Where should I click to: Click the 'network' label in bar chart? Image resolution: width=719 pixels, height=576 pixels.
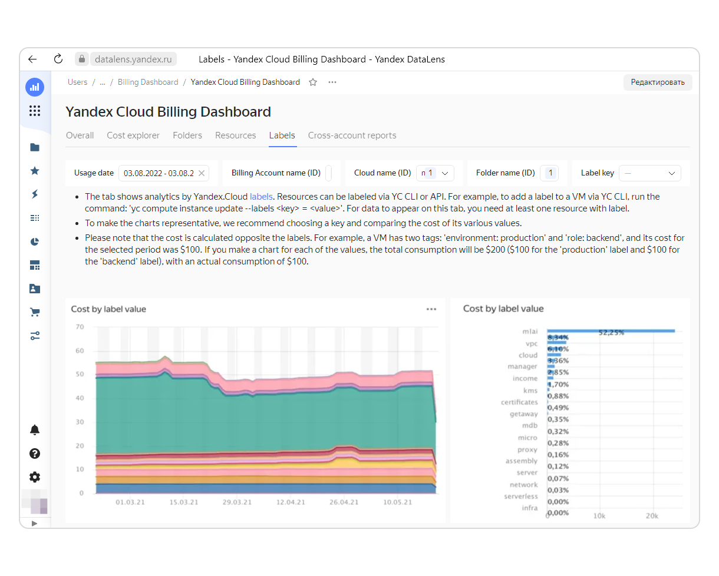[524, 485]
